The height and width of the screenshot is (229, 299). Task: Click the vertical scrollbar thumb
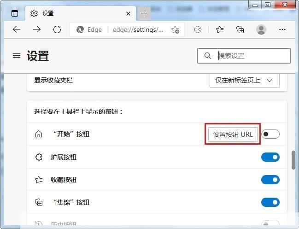[x=293, y=160]
